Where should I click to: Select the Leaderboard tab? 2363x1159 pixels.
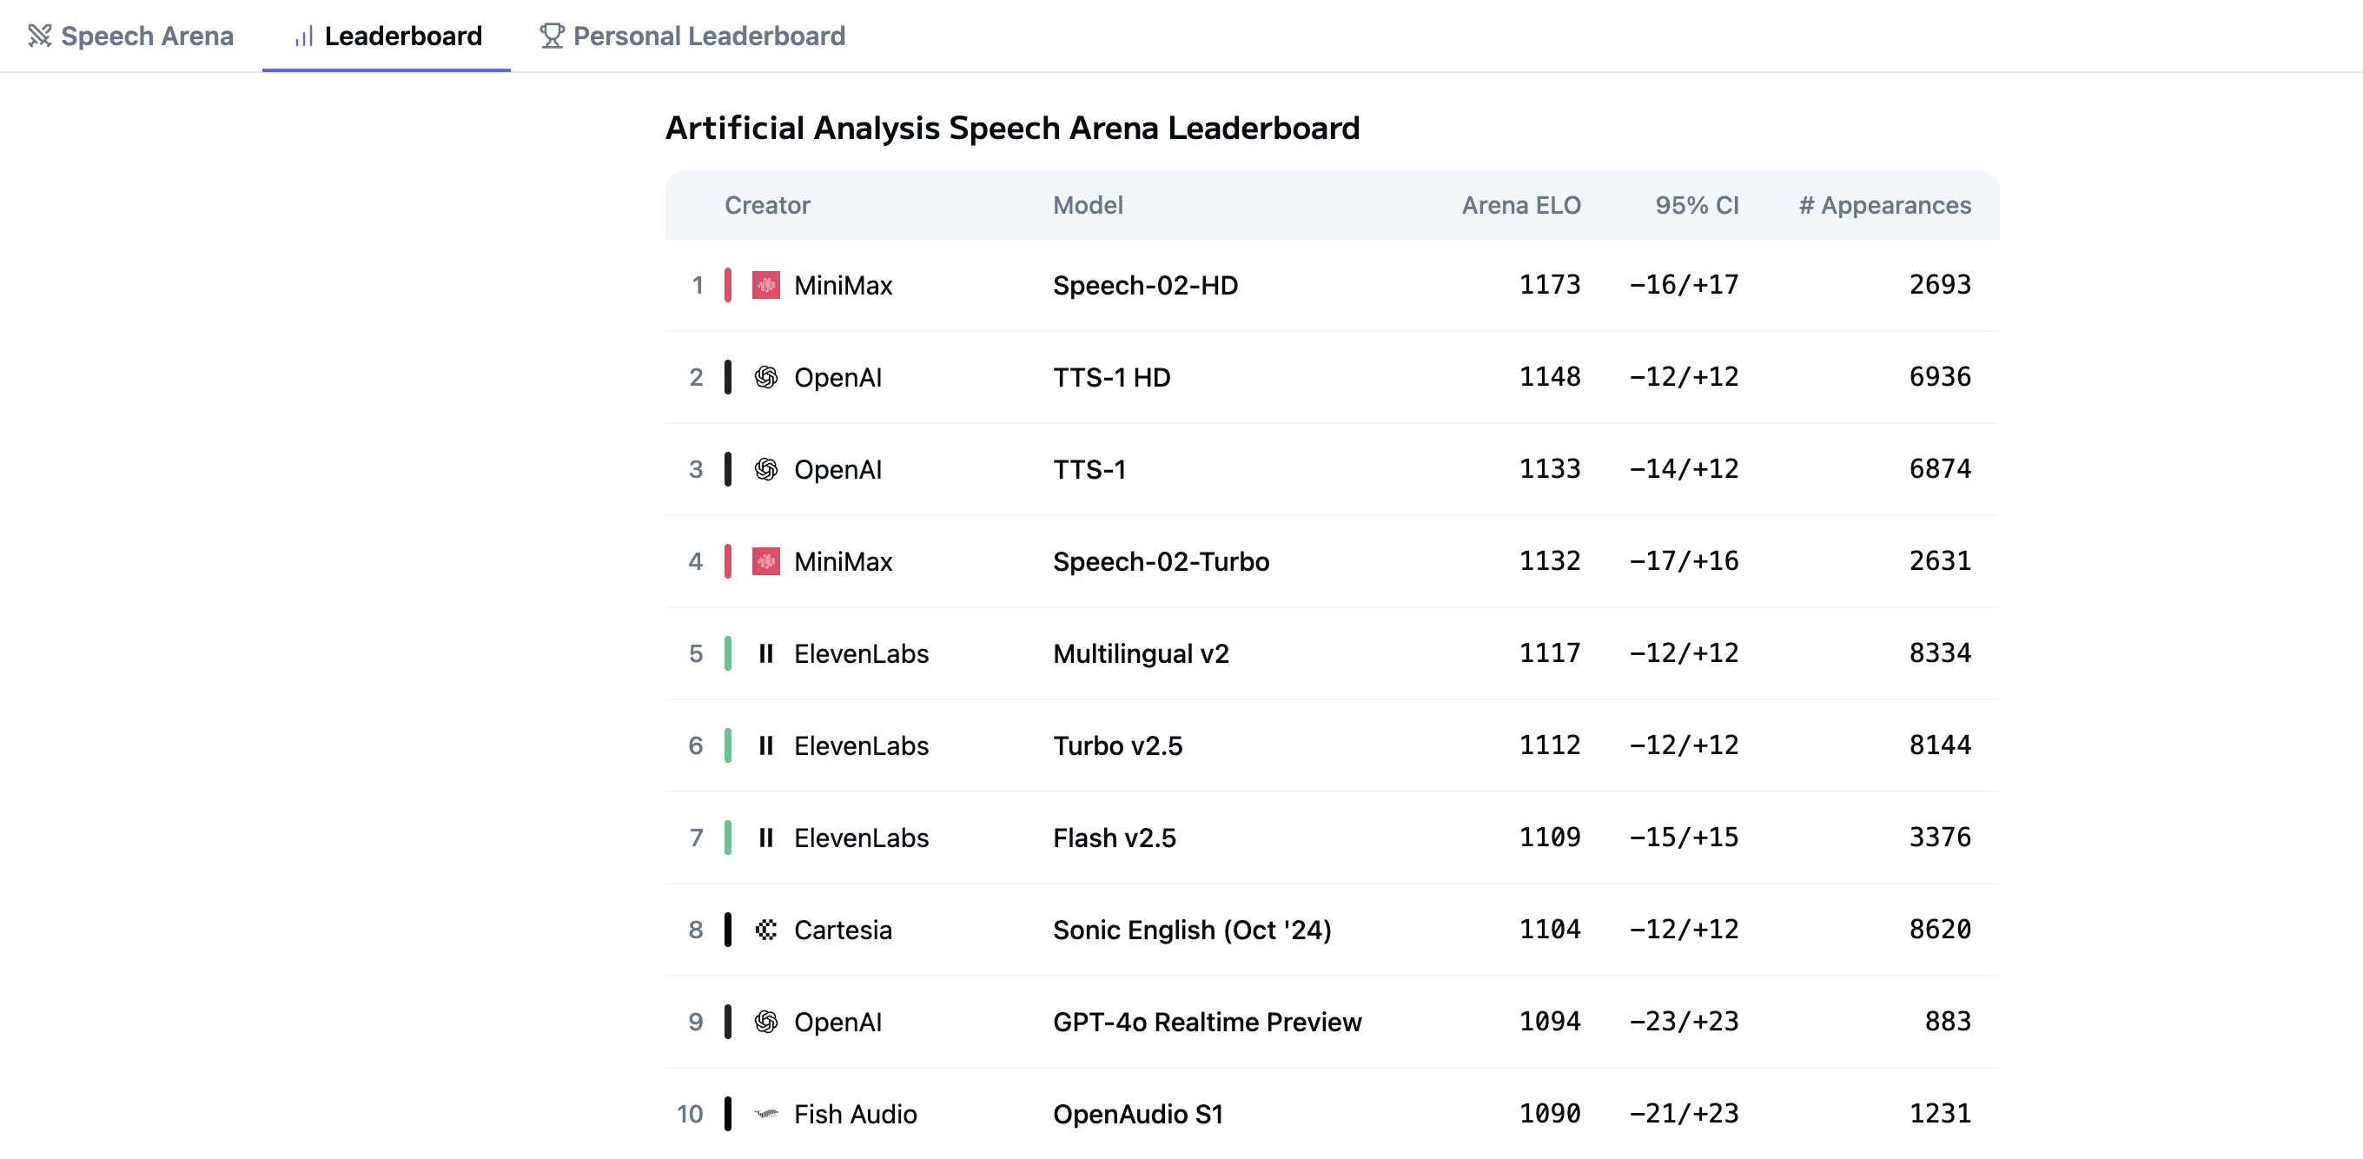(x=387, y=36)
